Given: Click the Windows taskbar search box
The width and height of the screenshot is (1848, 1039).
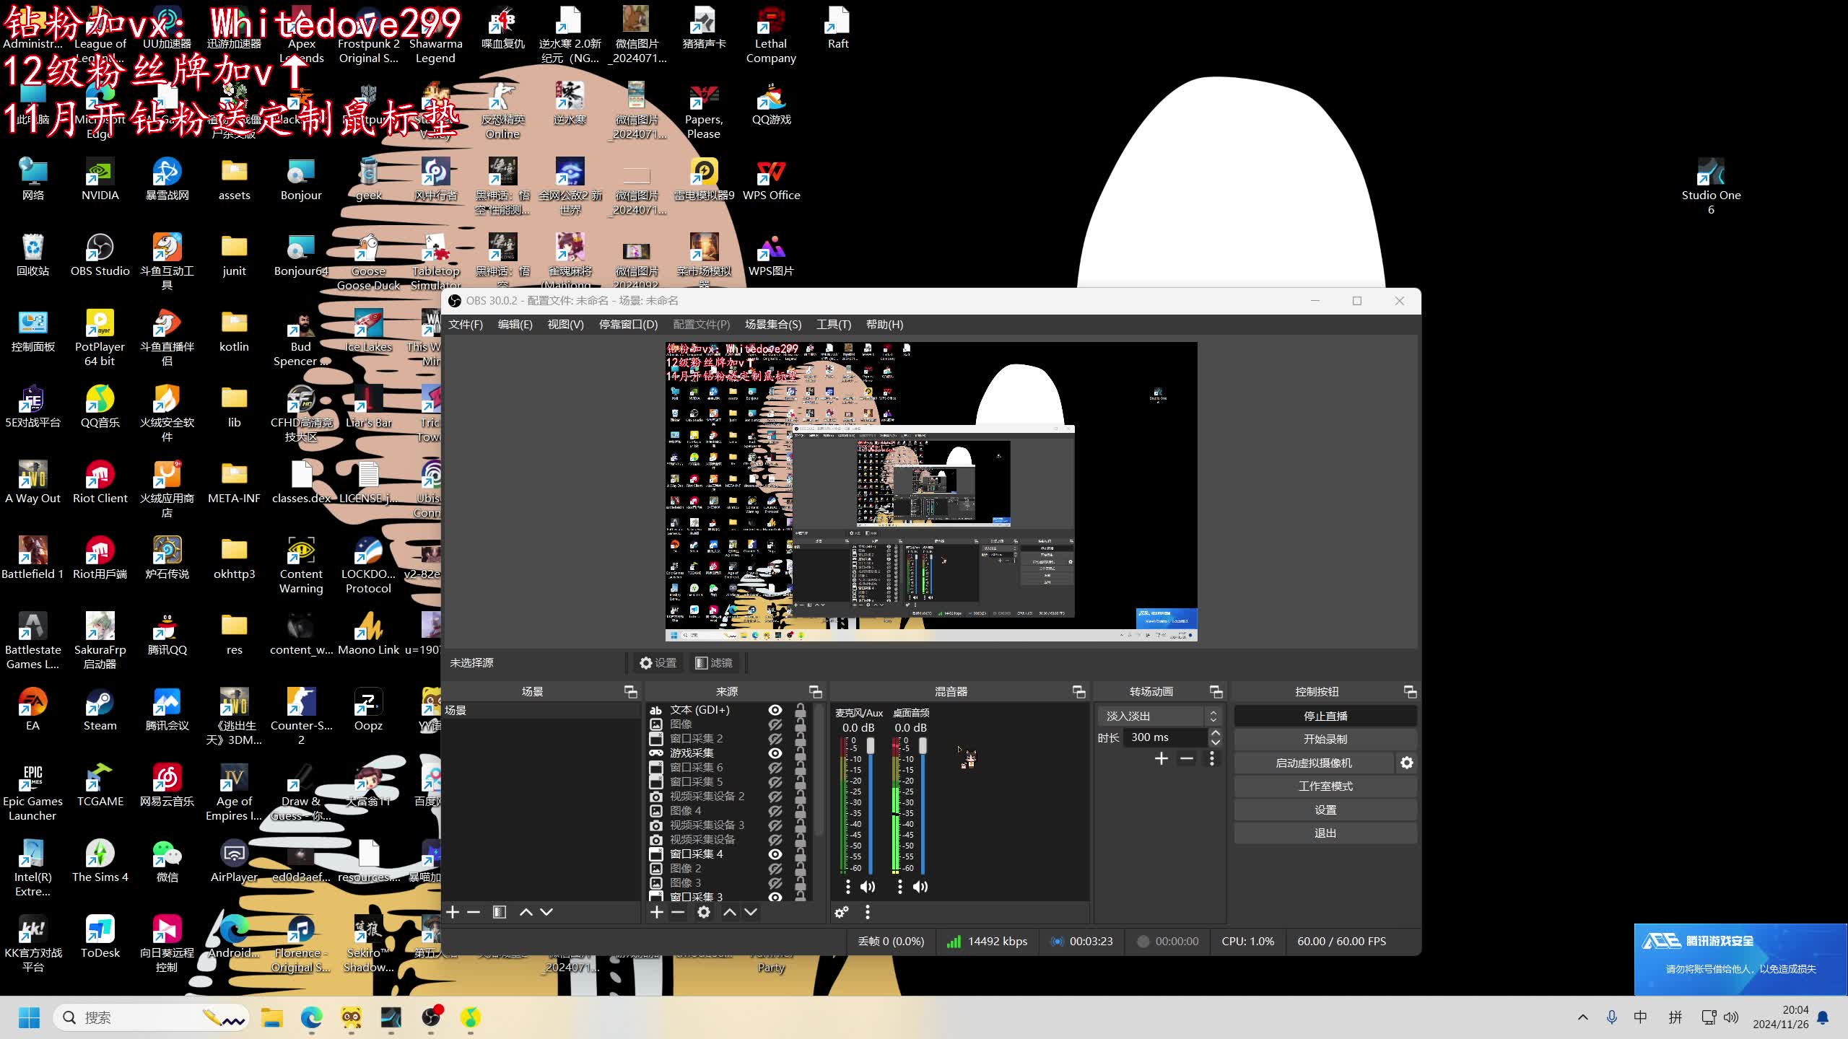Looking at the screenshot, I should tap(151, 1017).
